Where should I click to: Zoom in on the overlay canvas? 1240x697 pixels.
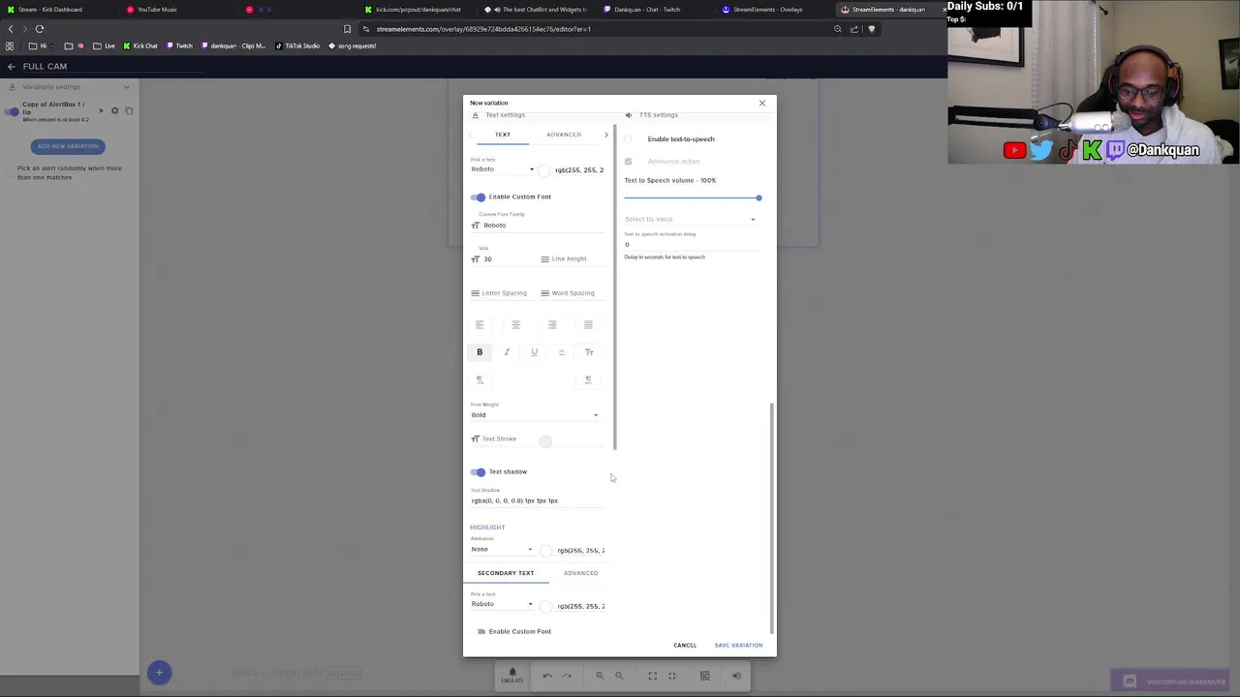600,676
